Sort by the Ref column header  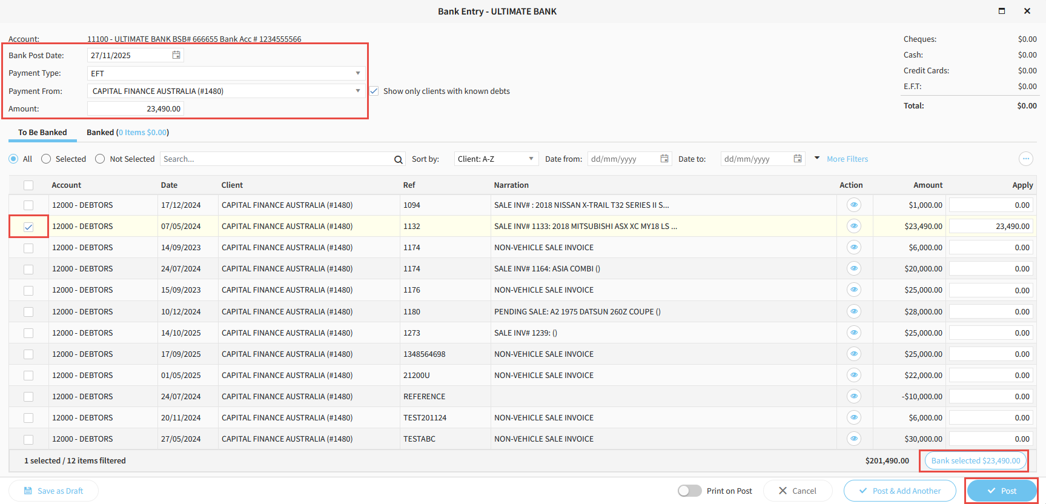(x=409, y=185)
